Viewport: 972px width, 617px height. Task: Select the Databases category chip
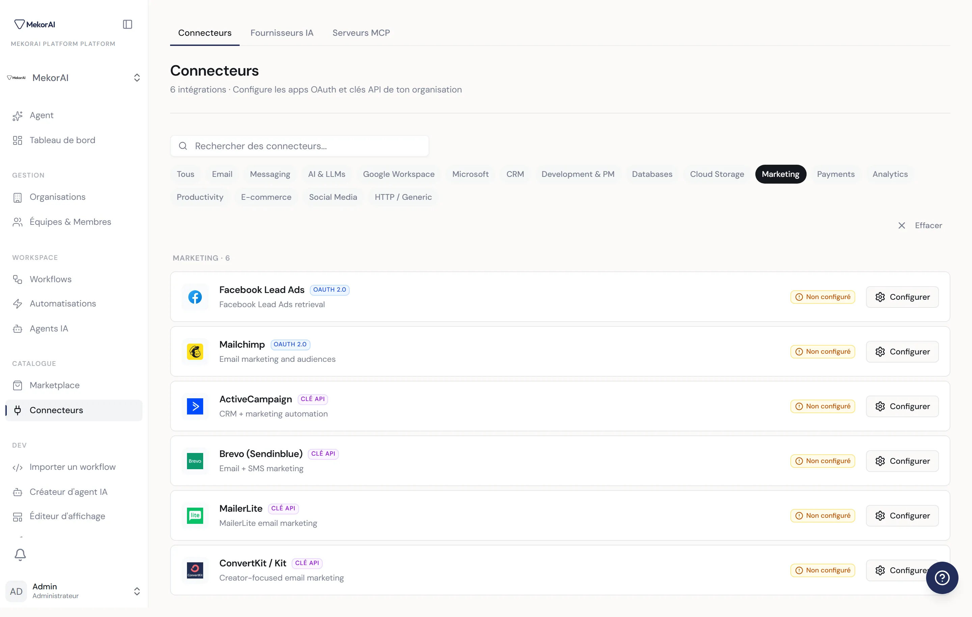652,174
